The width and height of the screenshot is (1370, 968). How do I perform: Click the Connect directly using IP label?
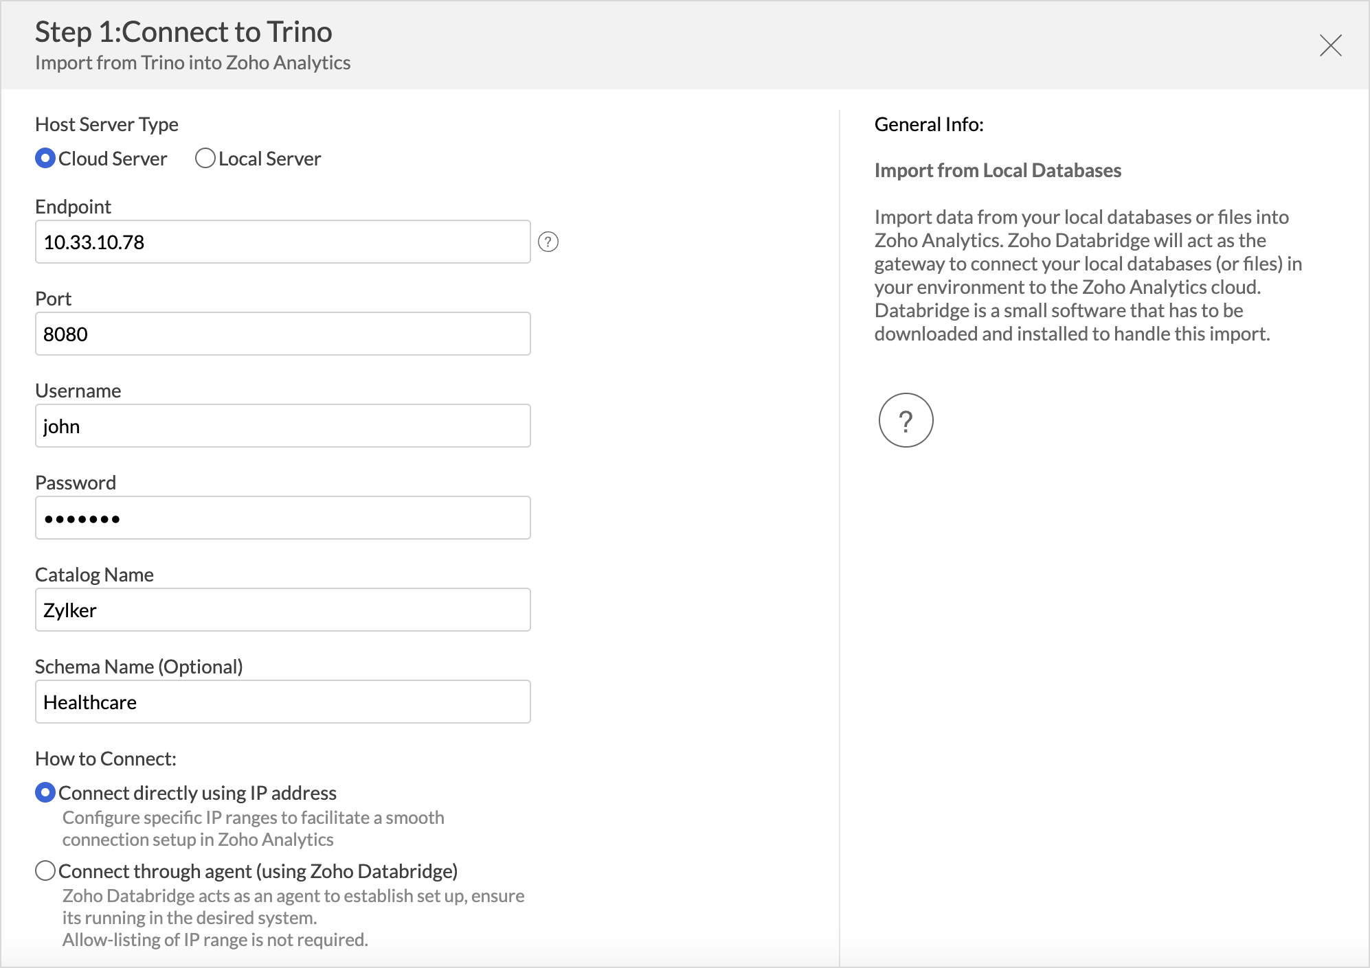pyautogui.click(x=197, y=793)
